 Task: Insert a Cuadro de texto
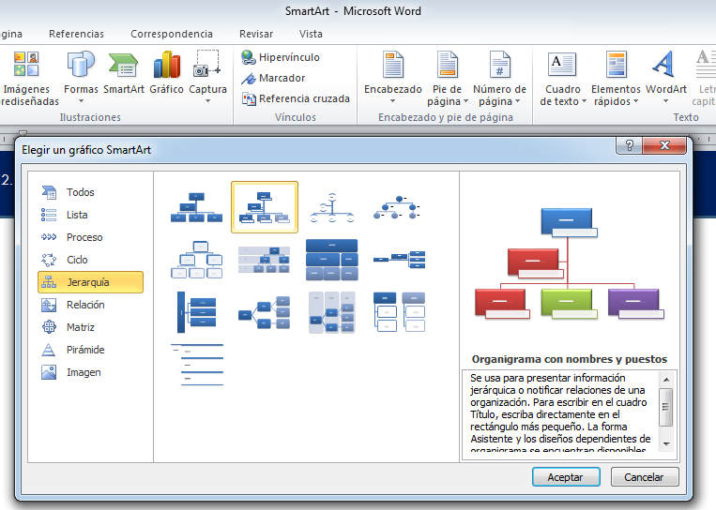point(563,79)
